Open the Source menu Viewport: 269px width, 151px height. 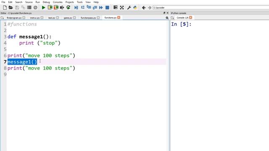29,2
